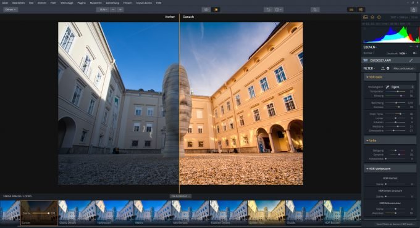The height and width of the screenshot is (228, 420).
Task: Open layer settings gear icon
Action: pyautogui.click(x=414, y=53)
